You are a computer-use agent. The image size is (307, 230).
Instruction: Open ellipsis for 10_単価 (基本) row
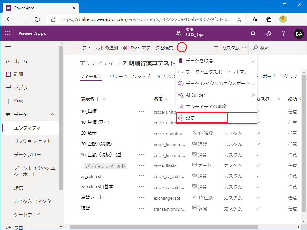141,122
